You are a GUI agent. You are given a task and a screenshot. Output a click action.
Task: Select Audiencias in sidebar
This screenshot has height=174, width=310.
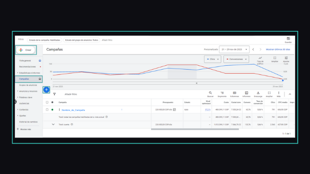pos(24,104)
